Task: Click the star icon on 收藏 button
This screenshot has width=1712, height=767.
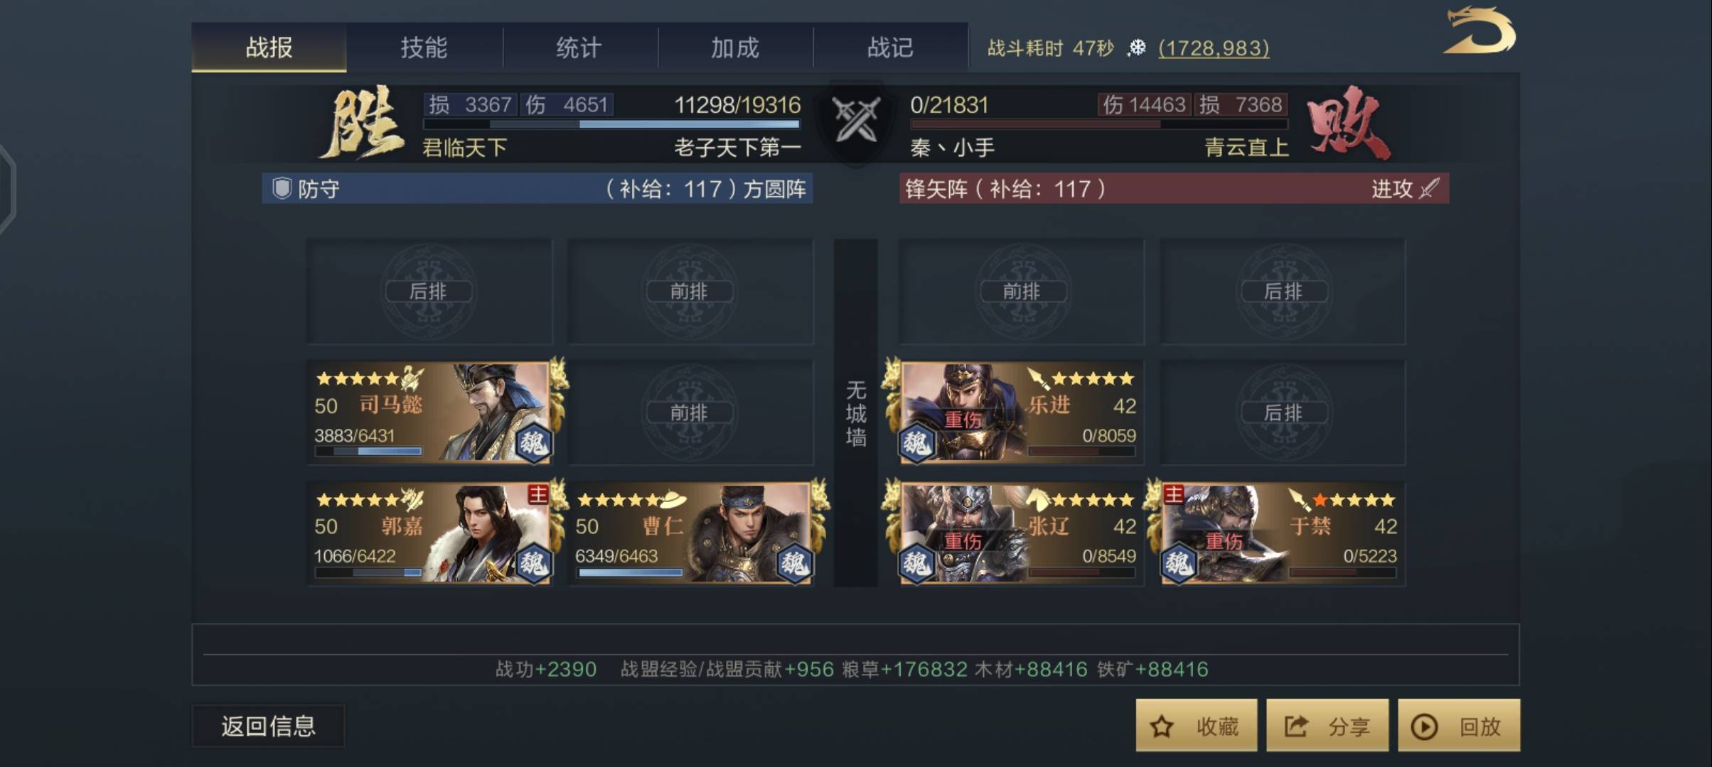Action: click(1162, 727)
